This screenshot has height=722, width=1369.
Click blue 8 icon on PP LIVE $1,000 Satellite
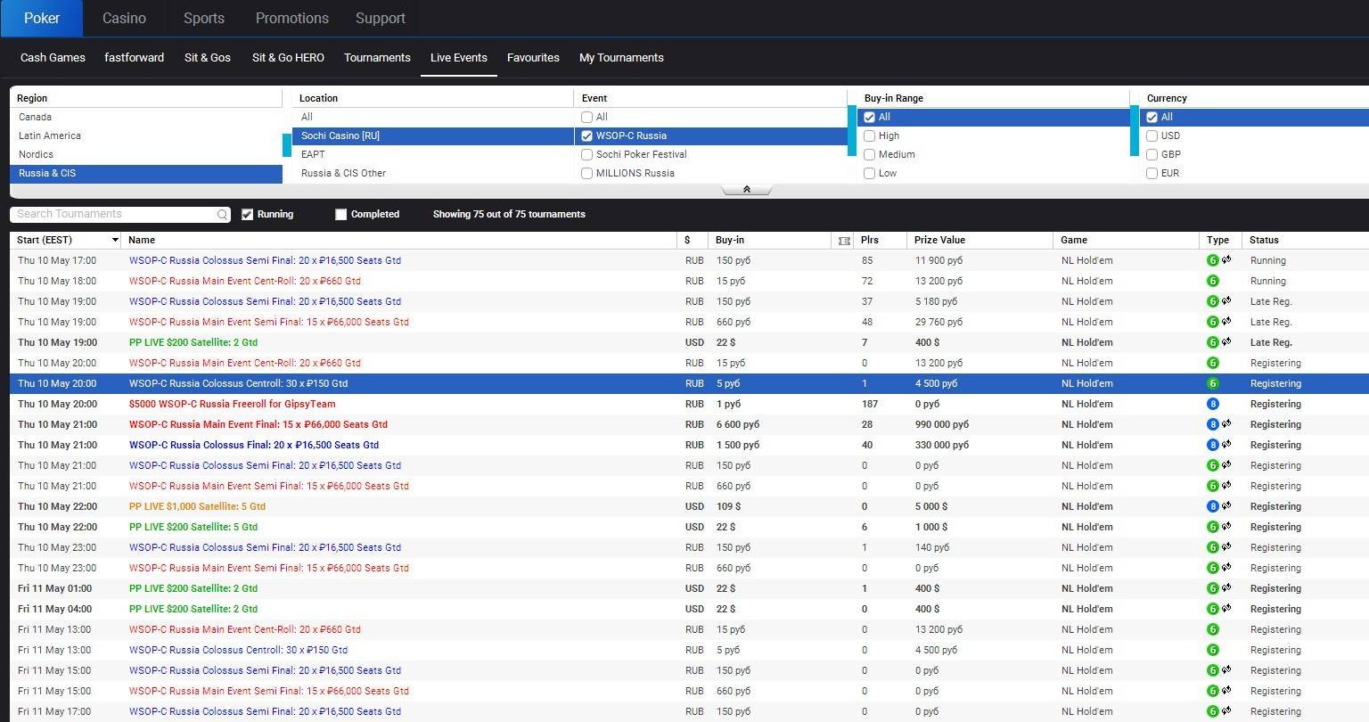tap(1212, 506)
